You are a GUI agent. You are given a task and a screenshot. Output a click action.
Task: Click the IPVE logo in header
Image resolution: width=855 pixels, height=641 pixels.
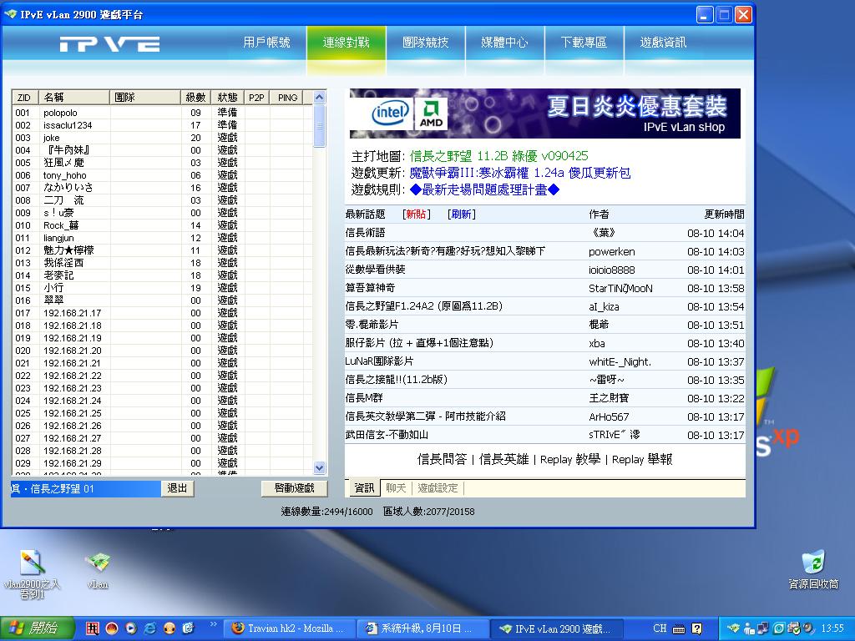click(109, 43)
